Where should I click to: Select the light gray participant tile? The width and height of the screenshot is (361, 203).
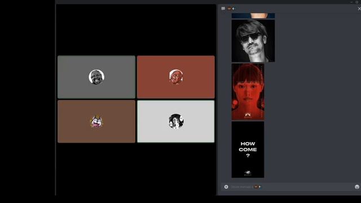[176, 121]
